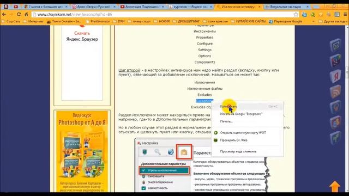Close the 'Исключения антивирус' tab
349x196 pixels.
click(260, 7)
